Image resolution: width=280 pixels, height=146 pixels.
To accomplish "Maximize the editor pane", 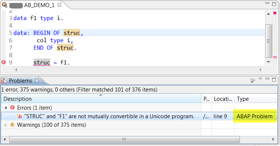I will click(x=274, y=4).
